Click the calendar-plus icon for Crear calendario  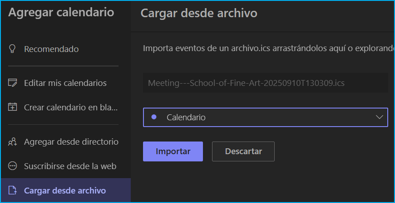13,108
